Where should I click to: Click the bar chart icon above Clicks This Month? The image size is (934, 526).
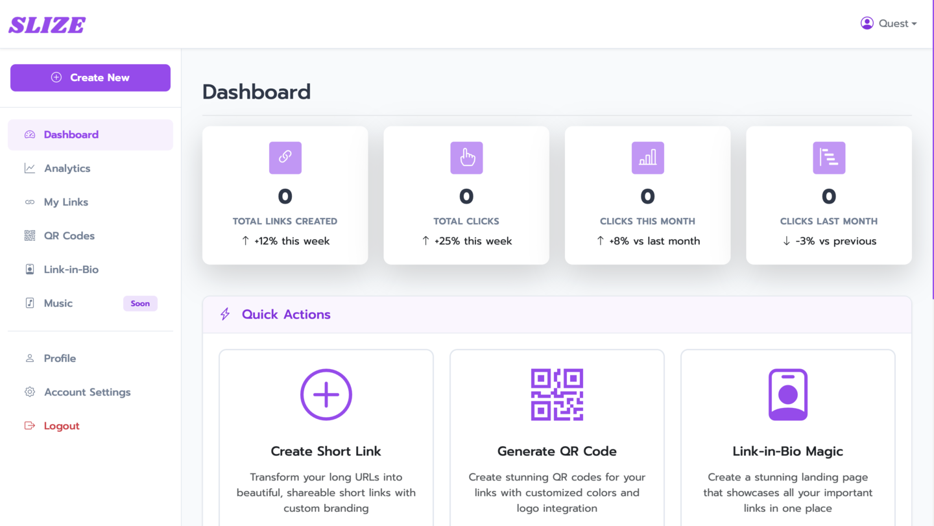tap(647, 158)
